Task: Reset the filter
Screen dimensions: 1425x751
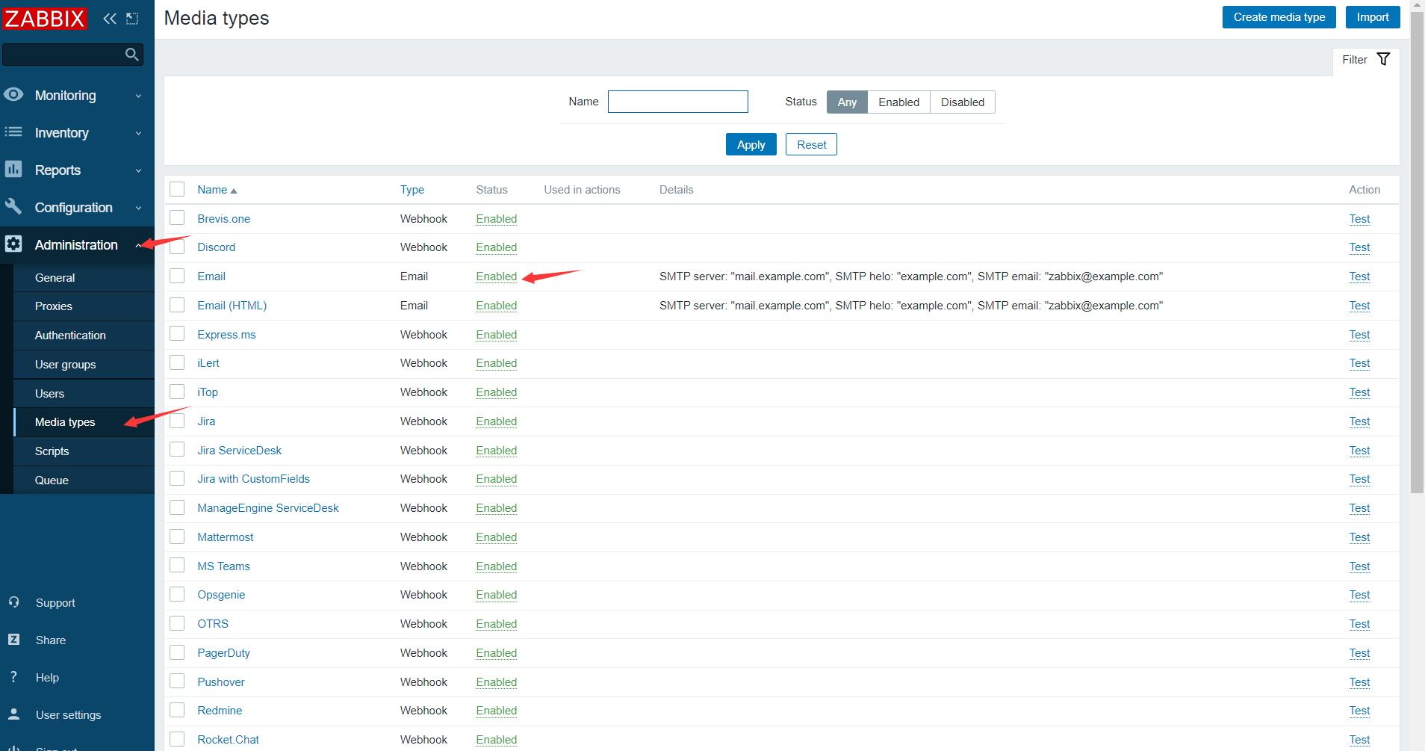Action: (x=811, y=144)
